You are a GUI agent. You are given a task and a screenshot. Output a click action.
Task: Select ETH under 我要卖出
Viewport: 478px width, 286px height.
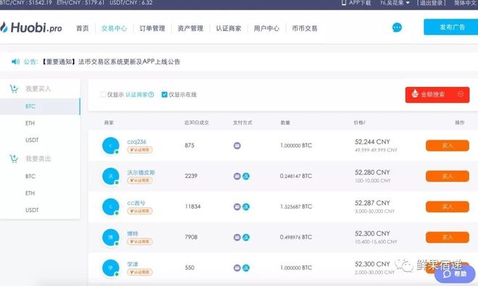coord(30,193)
